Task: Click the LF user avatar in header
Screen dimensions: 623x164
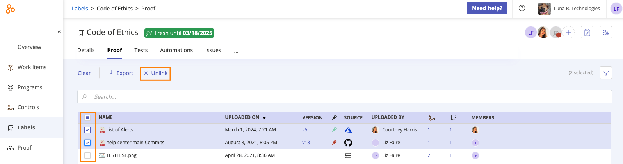Action: coord(616,9)
